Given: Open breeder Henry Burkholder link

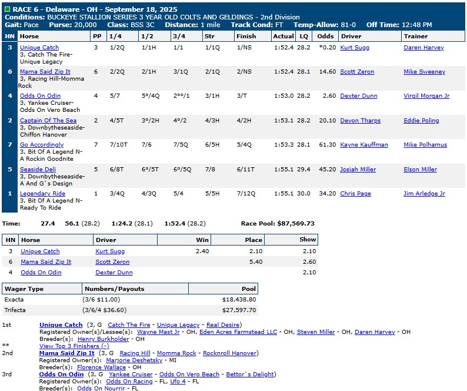Looking at the screenshot, I should (104, 339).
